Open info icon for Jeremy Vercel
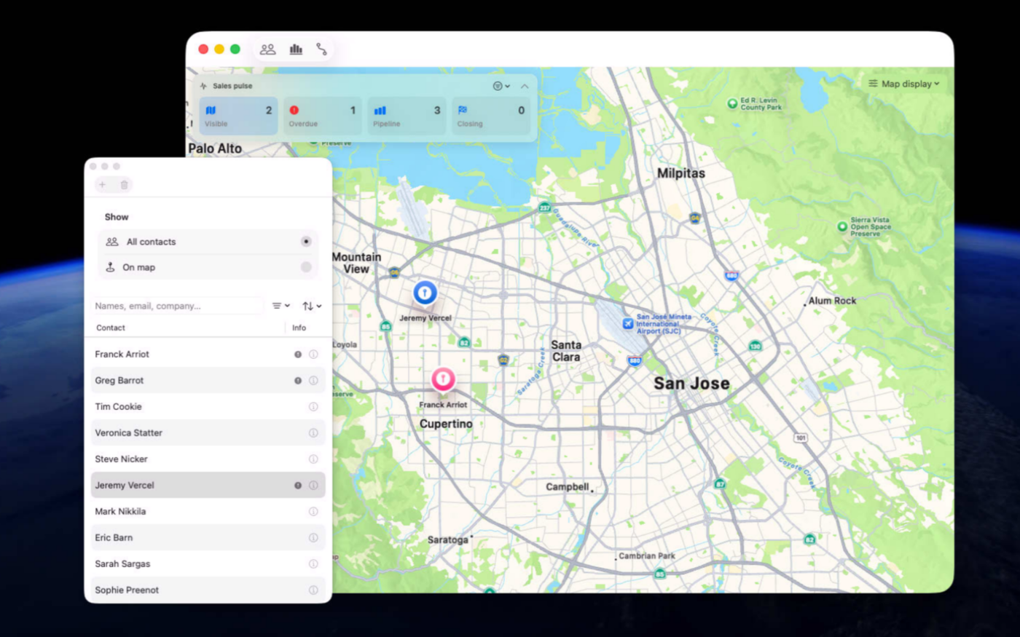Screen dimensions: 1020x637 (x=313, y=486)
